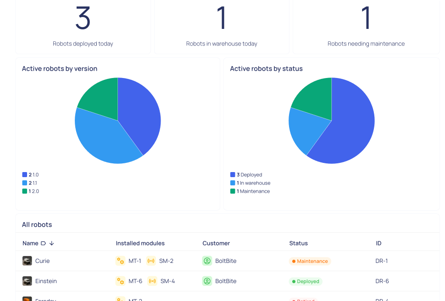Click the signal icon next to SM-4 module
The height and width of the screenshot is (301, 445).
point(152,281)
